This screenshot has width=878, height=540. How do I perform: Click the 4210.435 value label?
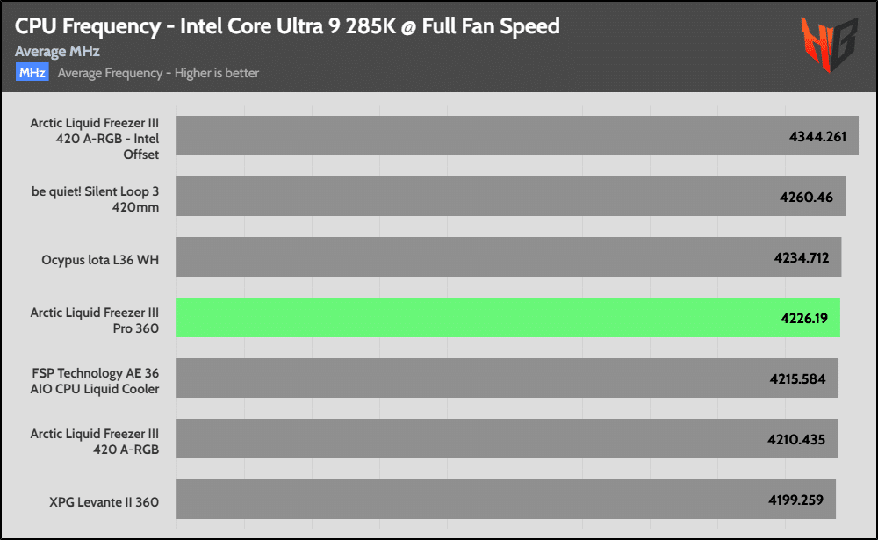pyautogui.click(x=796, y=440)
